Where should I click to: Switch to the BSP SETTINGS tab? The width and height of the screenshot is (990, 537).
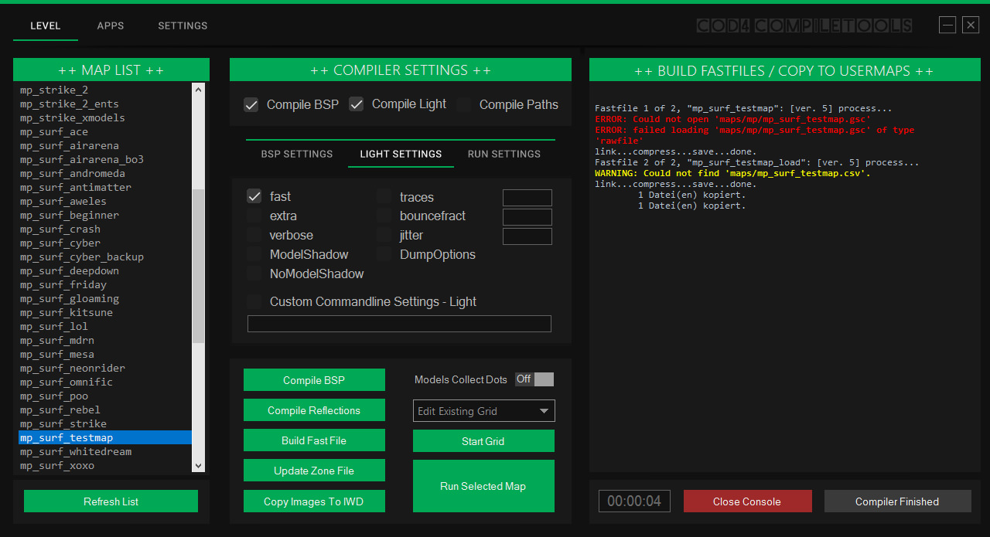coord(297,154)
